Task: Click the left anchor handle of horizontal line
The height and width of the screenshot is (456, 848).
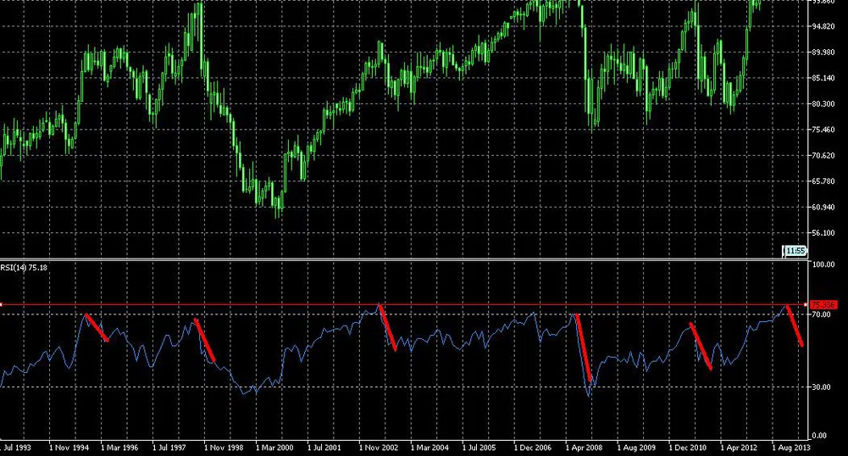Action: tap(2, 304)
